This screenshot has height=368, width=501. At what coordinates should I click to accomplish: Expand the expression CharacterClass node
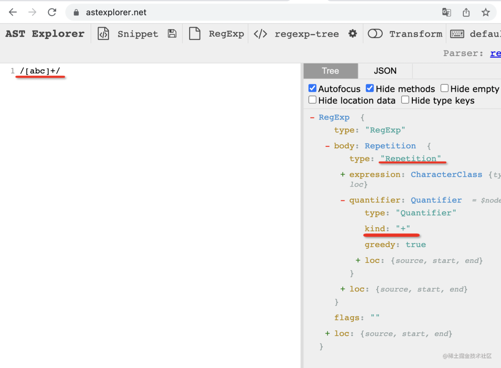point(342,175)
